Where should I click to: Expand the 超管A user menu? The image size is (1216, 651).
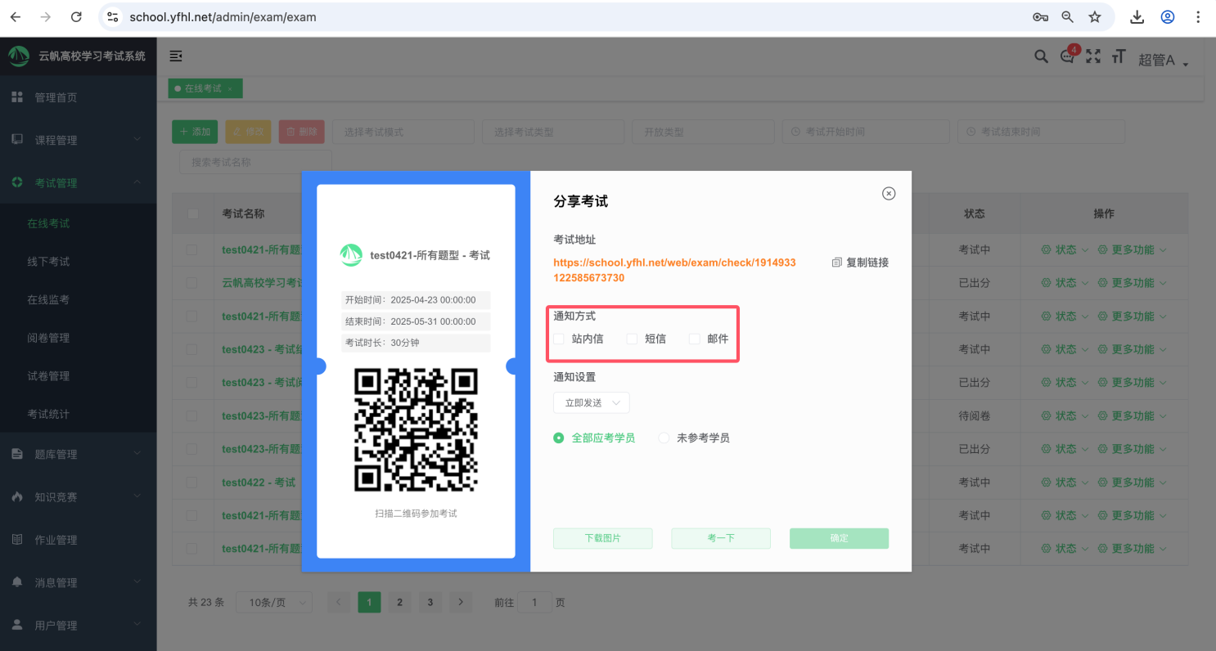1163,60
